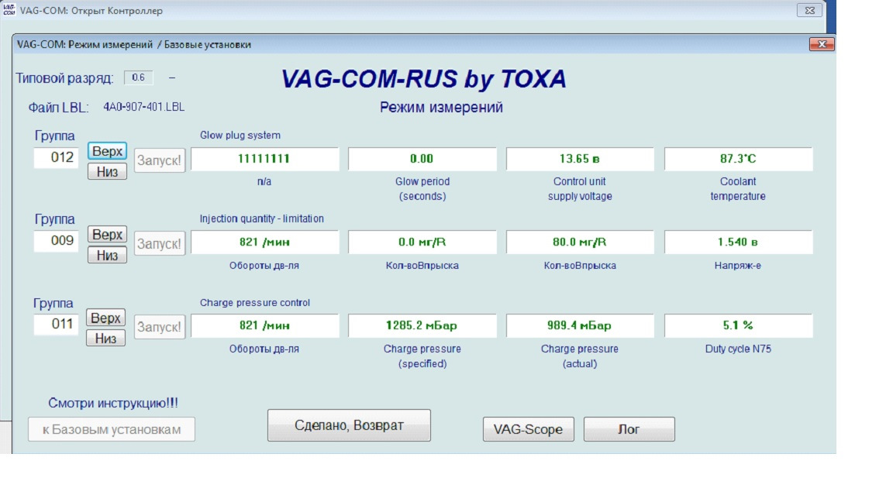Viewport: 893px width, 502px height.
Task: Select the group number field 012
Action: coord(57,158)
